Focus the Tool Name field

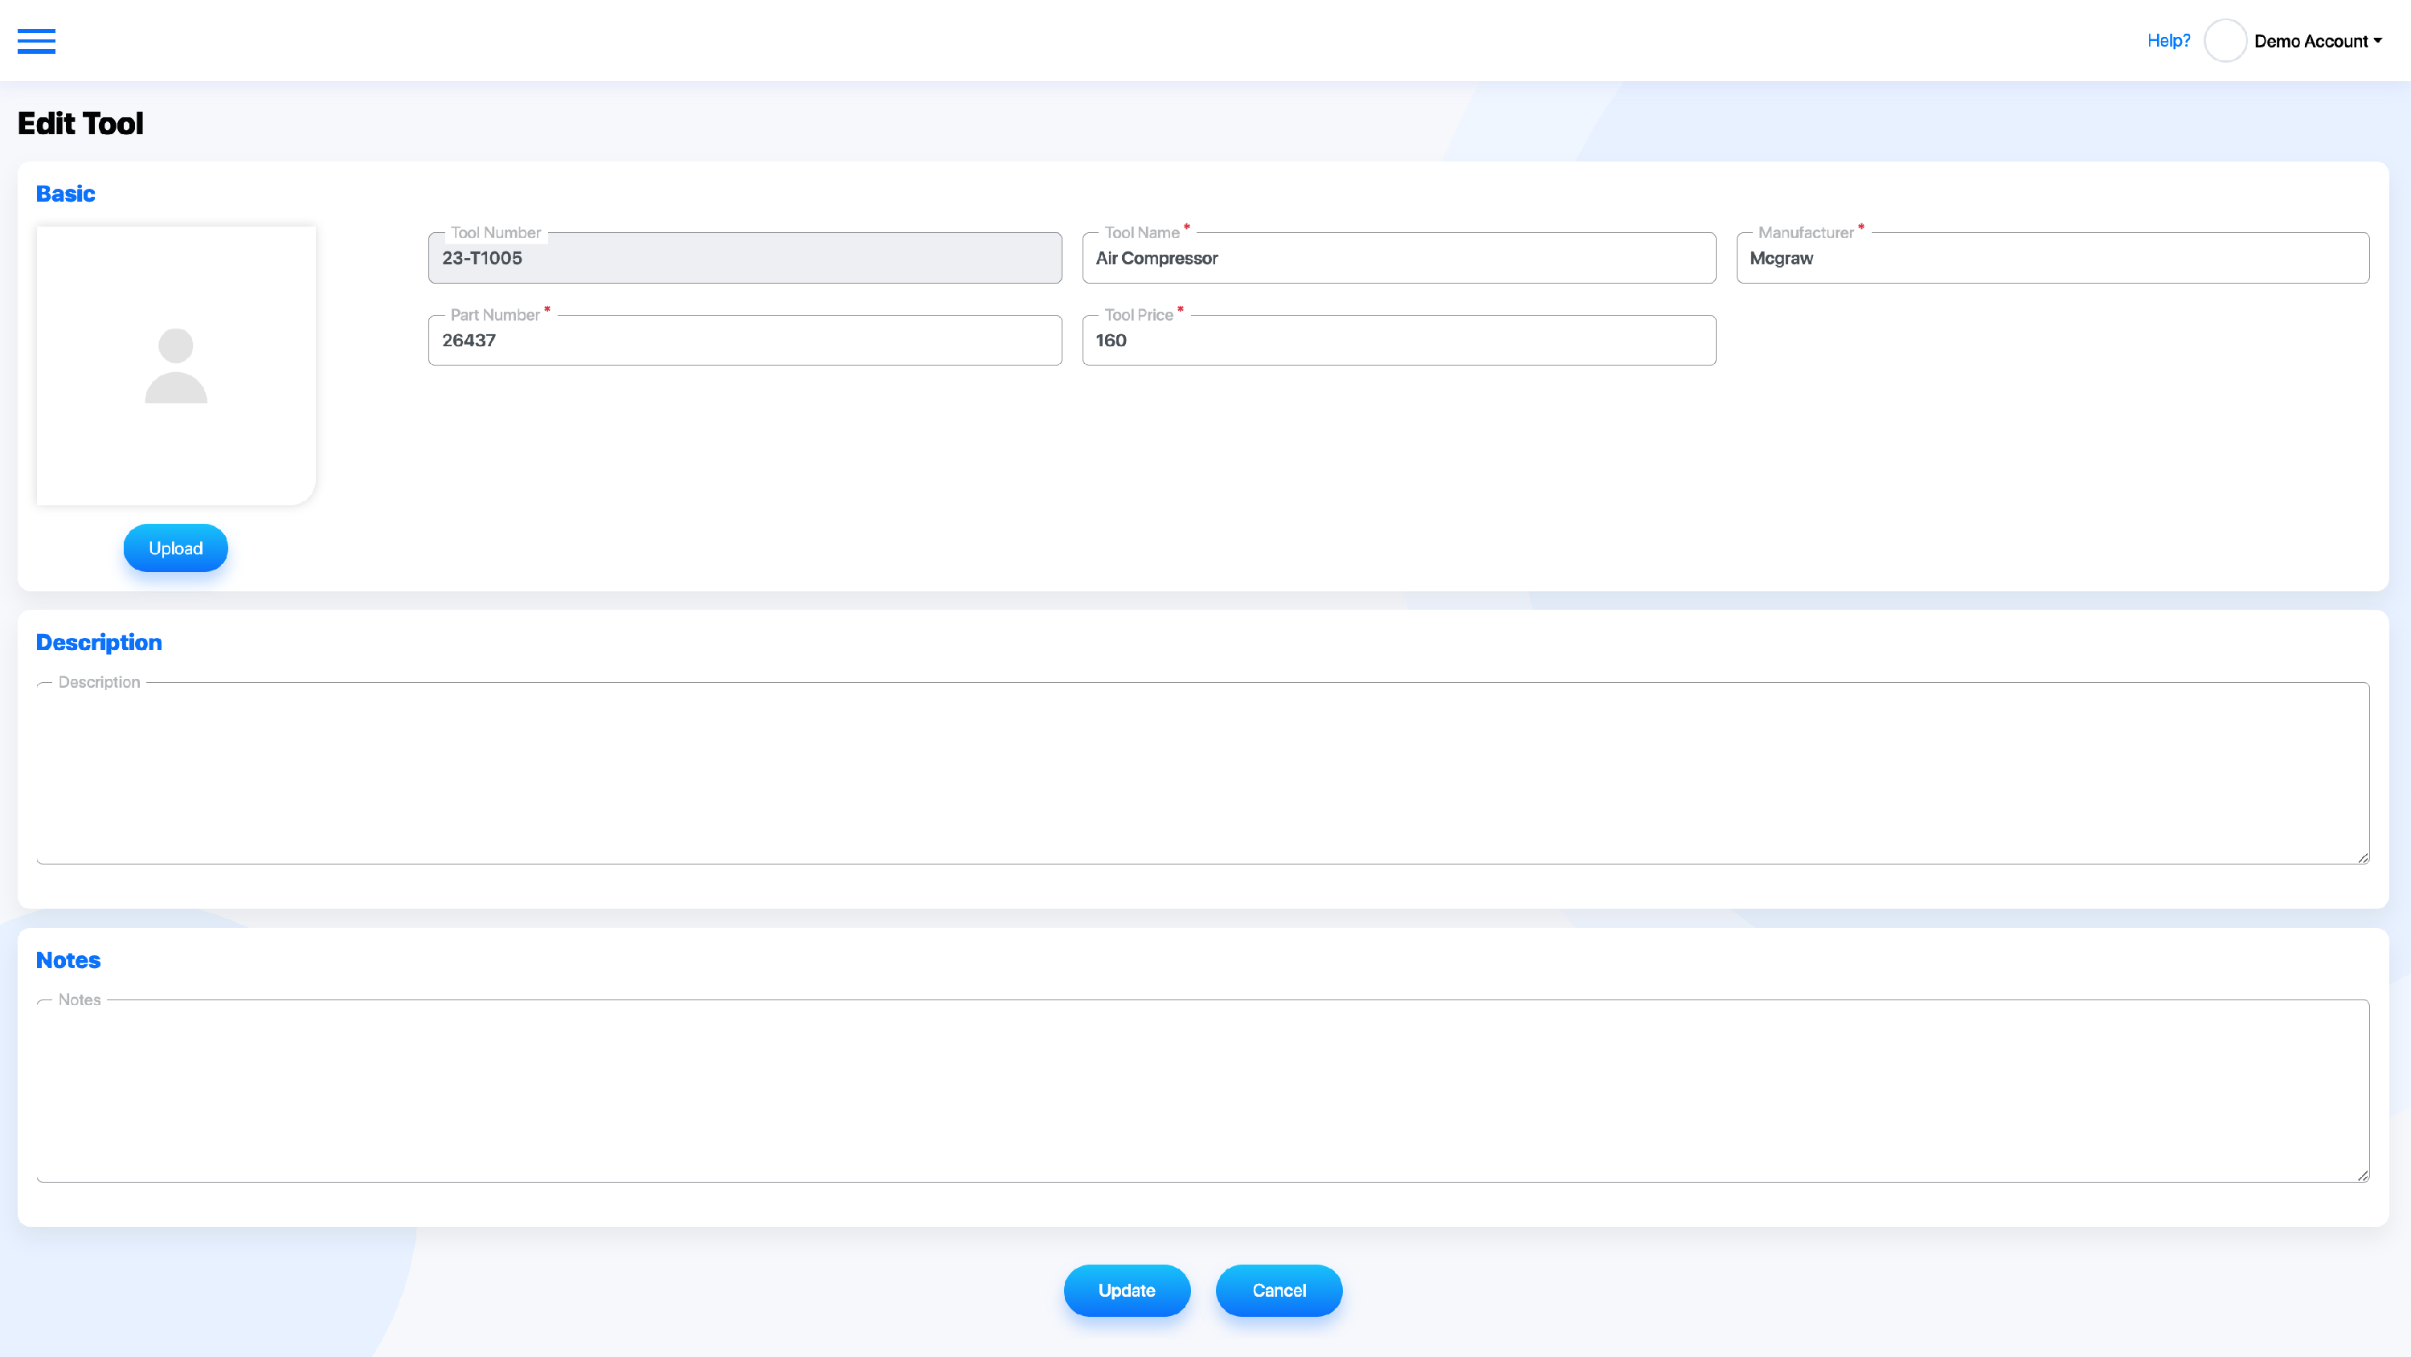tap(1399, 258)
